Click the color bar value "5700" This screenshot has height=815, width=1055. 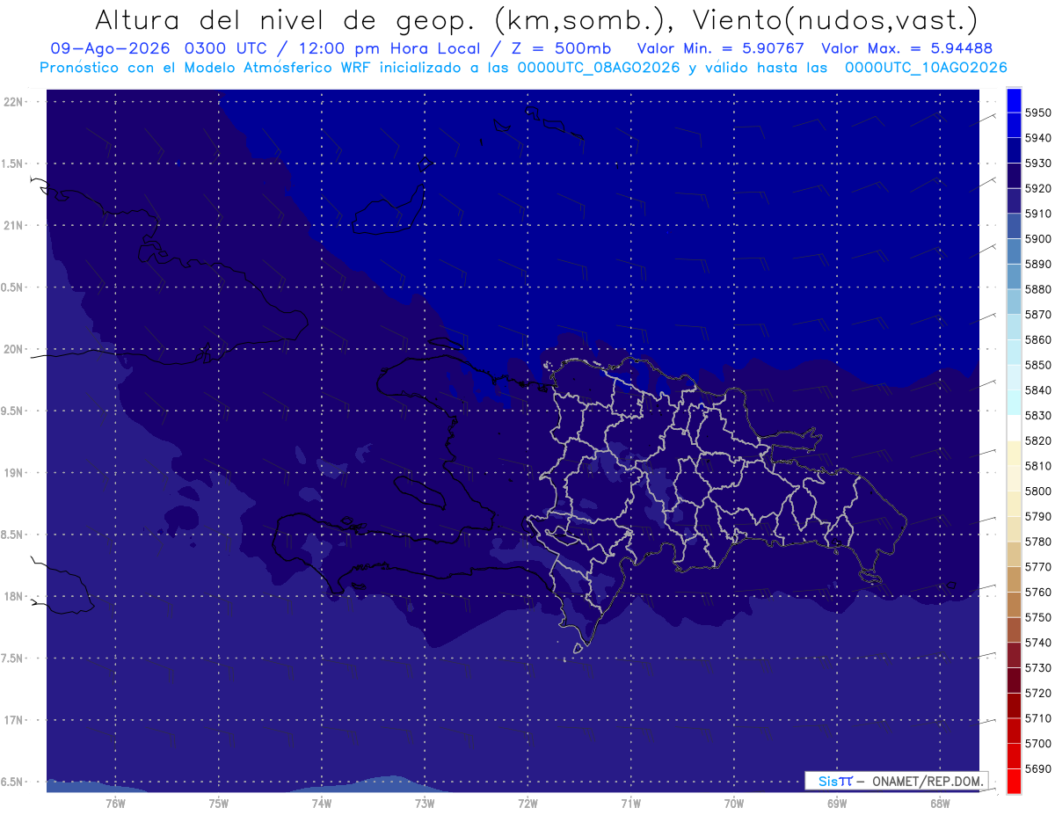coord(1037,744)
